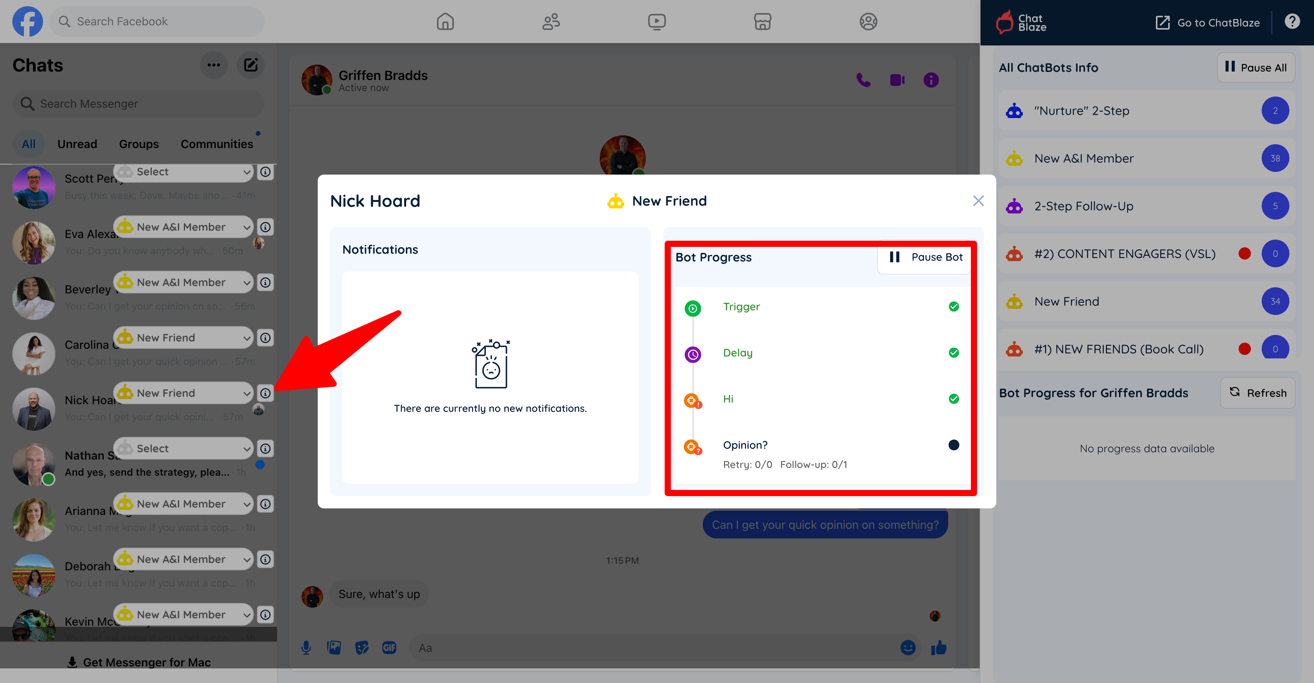This screenshot has width=1314, height=683.
Task: Open the Chats options three-dots menu
Action: (214, 65)
